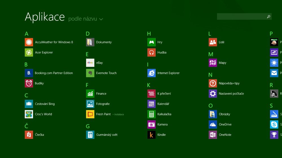Click the 'OneDrive' label text
Viewport: 282px width, 158px height.
pos(225,125)
